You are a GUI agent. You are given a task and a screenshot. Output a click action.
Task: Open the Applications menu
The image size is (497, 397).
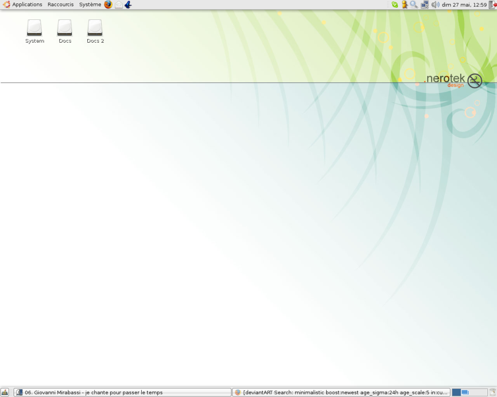click(x=22, y=5)
